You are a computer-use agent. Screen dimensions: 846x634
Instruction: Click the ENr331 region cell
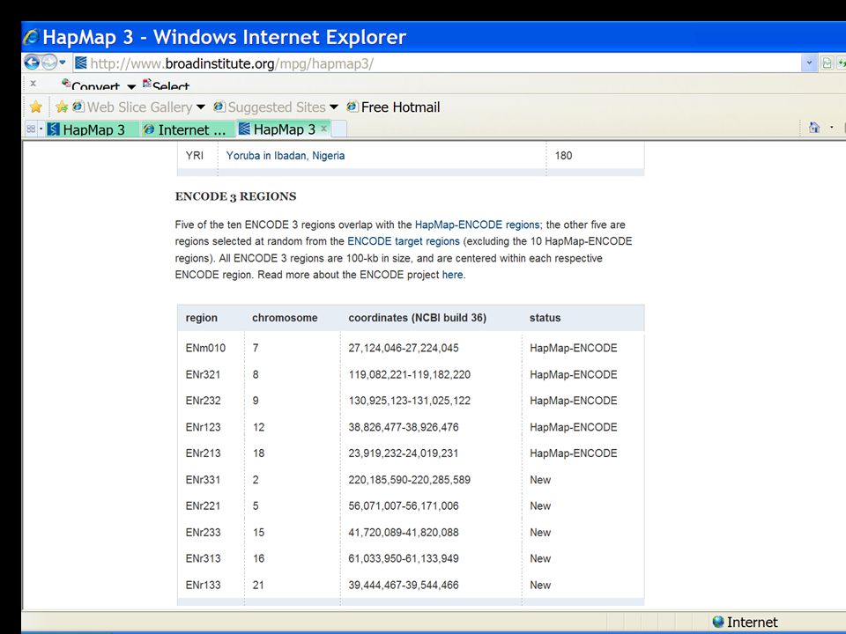click(x=203, y=480)
